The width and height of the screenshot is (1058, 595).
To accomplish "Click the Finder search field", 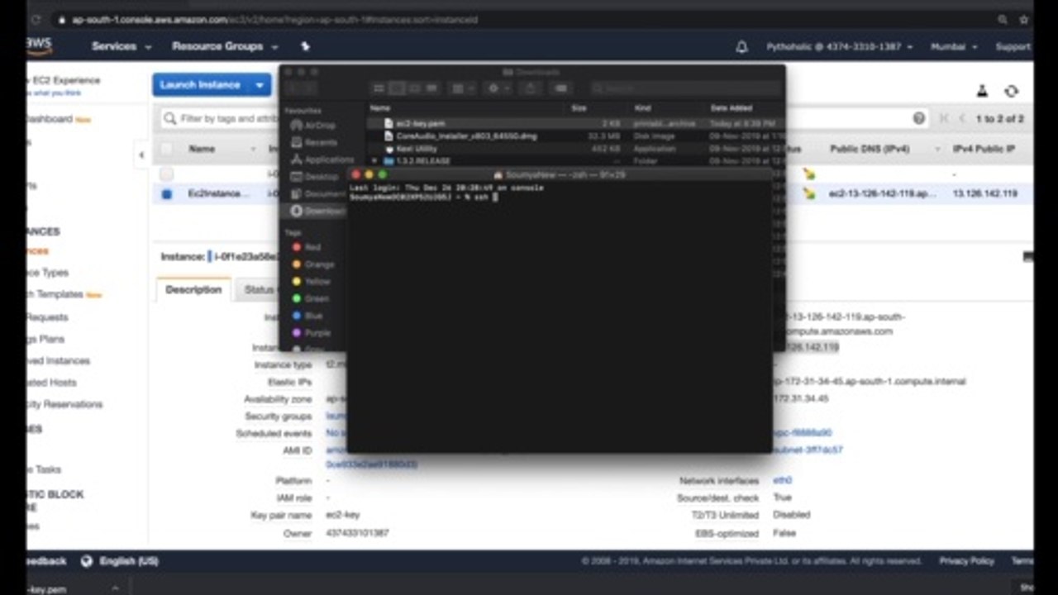I will point(685,88).
